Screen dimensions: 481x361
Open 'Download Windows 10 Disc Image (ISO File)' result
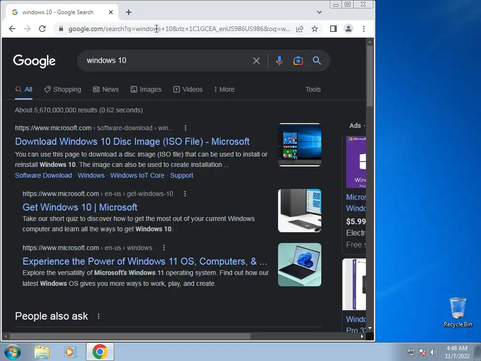(x=132, y=141)
